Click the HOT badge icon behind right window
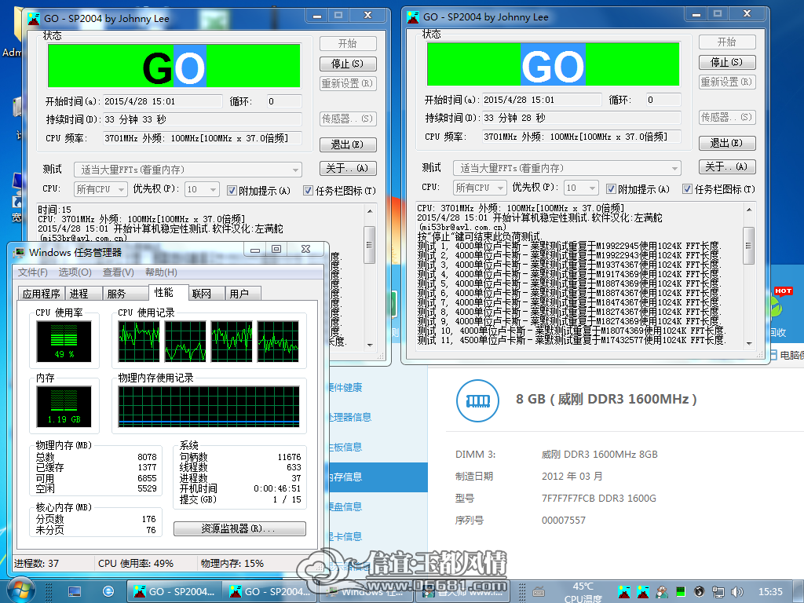The height and width of the screenshot is (603, 804). click(x=784, y=291)
